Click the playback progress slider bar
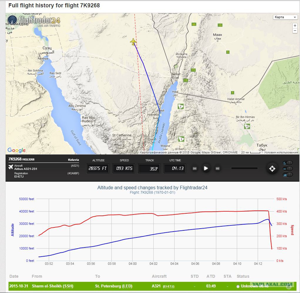Image resolution: width=300 pixels, height=293 pixels. [244, 168]
